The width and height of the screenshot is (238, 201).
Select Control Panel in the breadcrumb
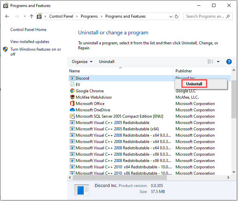61,16
